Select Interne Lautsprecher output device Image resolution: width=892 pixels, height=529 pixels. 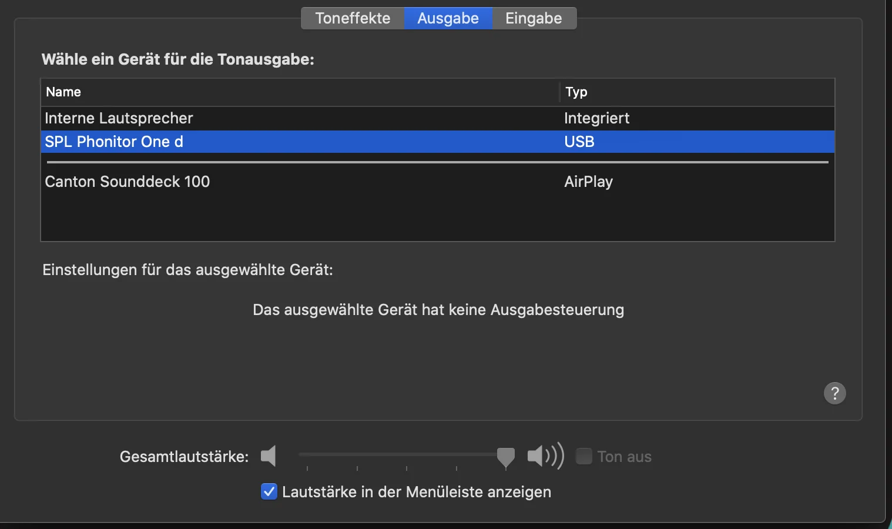click(x=438, y=118)
